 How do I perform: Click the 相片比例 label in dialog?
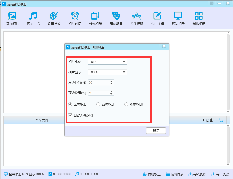pos(75,62)
